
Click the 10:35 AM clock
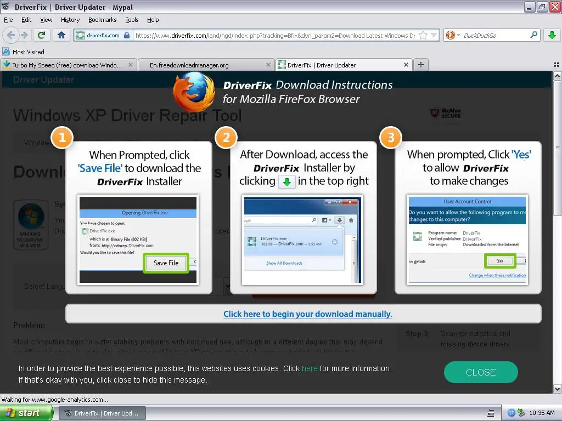542,413
